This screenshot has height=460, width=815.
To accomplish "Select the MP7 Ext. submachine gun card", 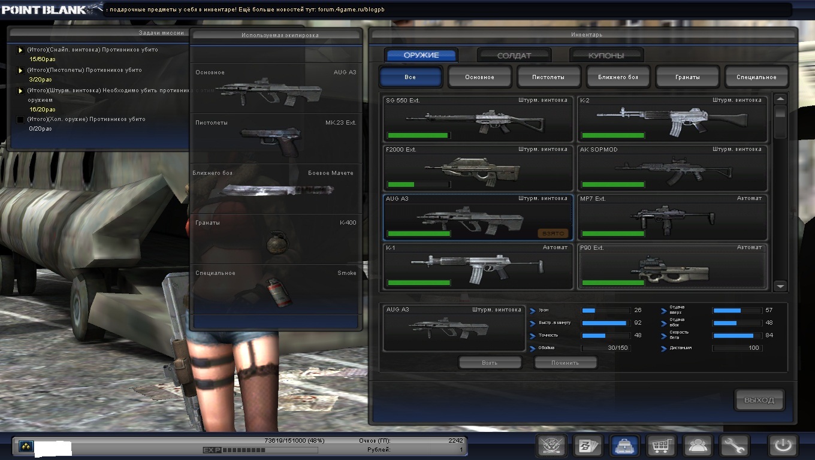I will coord(672,217).
